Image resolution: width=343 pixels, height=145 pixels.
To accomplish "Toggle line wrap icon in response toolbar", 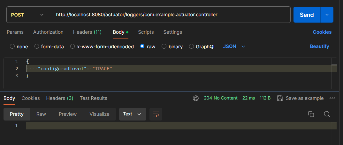I will [156, 114].
